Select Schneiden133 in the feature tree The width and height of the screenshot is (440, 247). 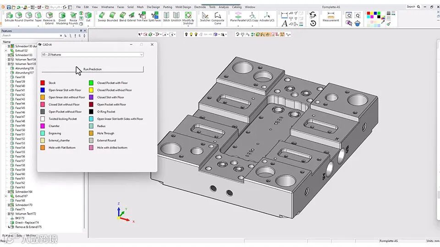(x=23, y=55)
